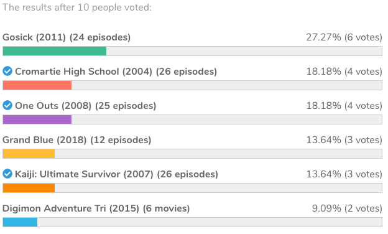
Task: Click the blue Digimon Adventure Tri result bar
Action: click(20, 222)
